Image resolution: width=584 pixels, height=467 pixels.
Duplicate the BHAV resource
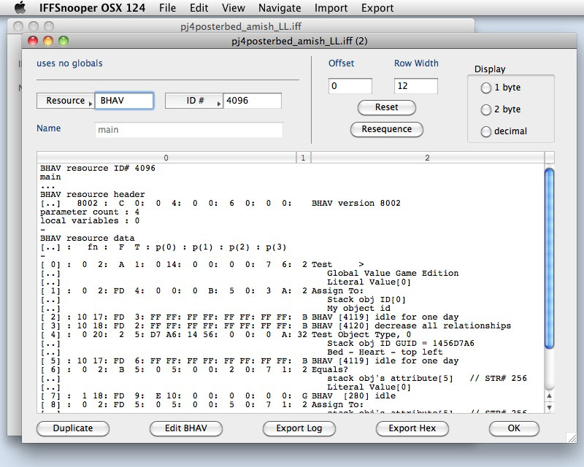pyautogui.click(x=72, y=428)
